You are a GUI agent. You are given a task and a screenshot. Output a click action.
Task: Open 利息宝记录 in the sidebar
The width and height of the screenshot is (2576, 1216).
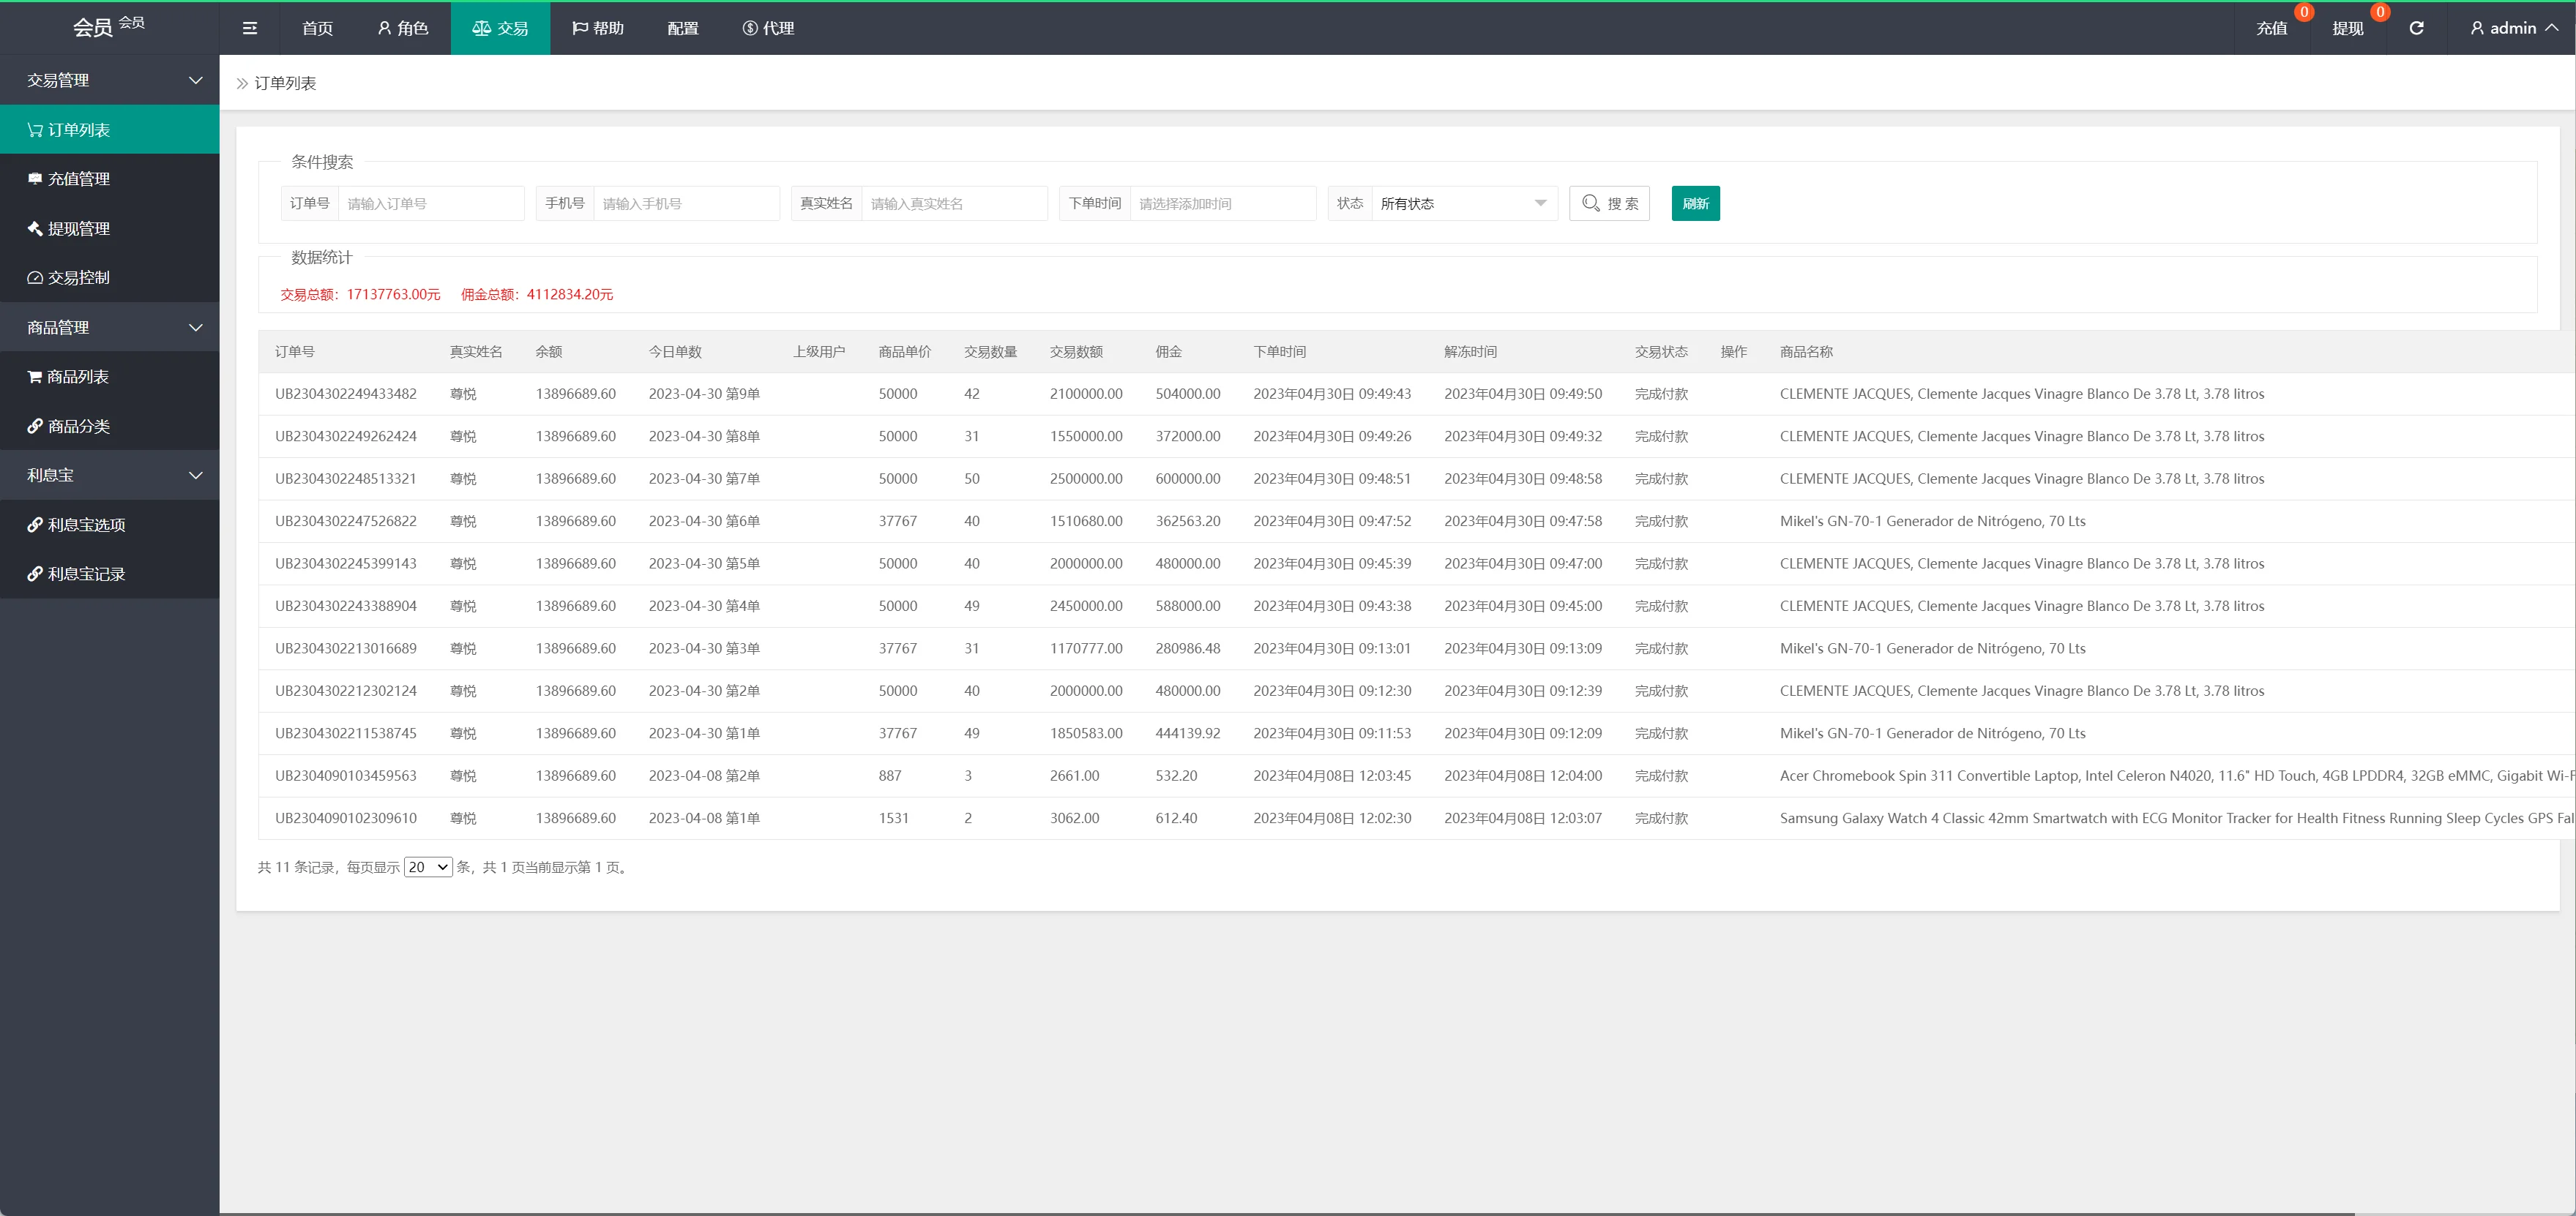coord(86,574)
